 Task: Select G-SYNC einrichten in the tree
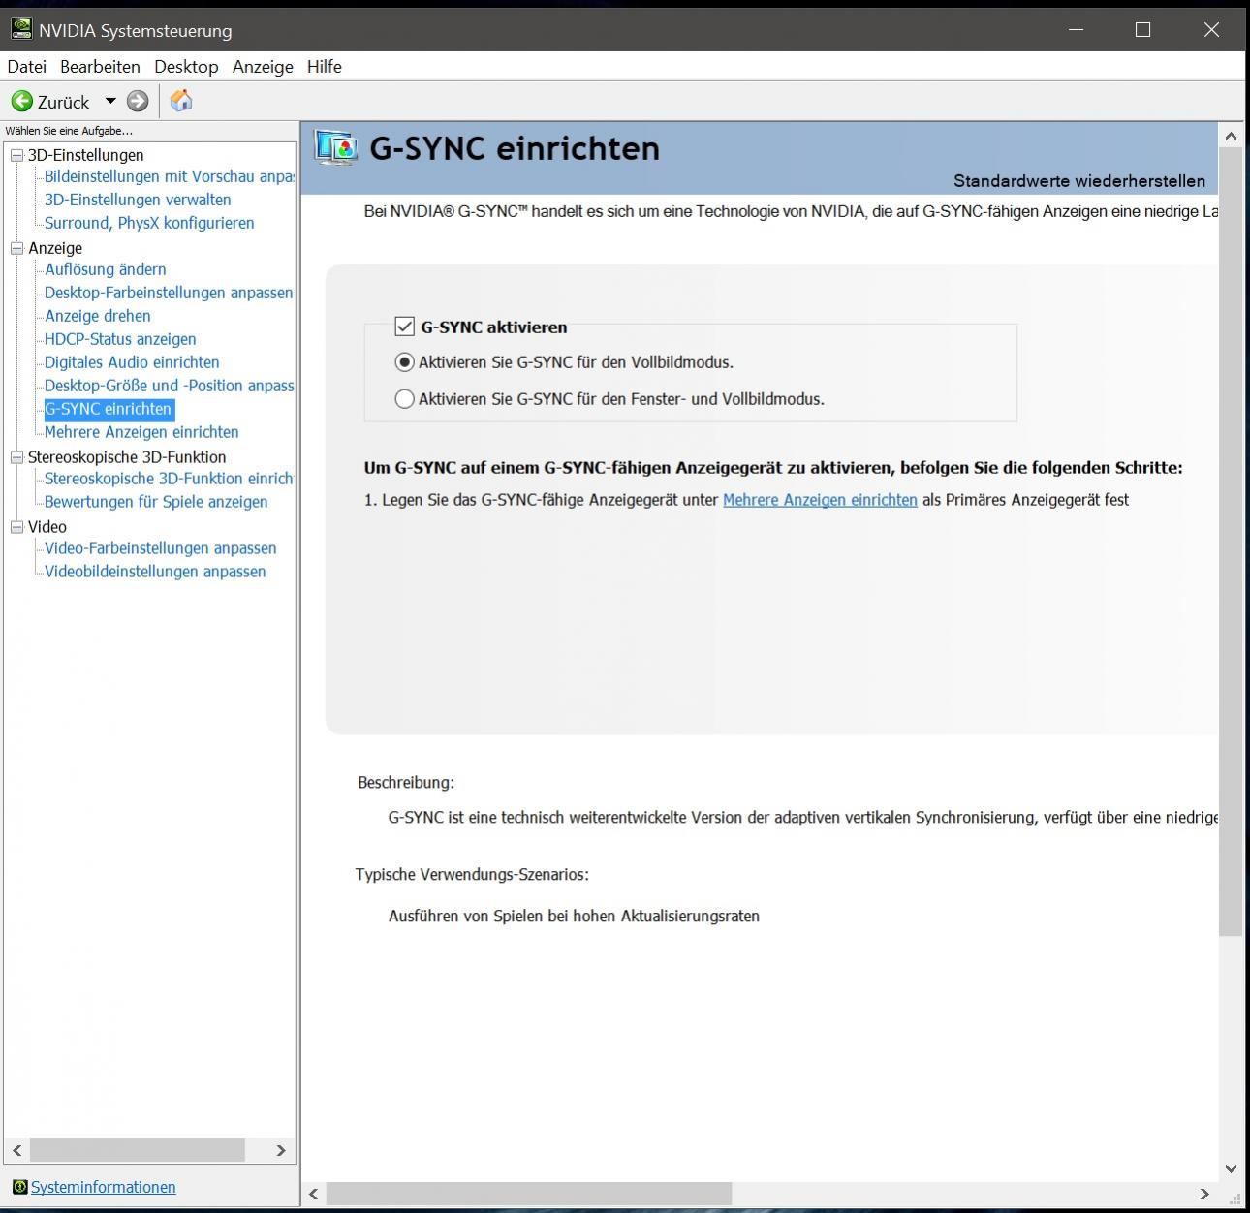pos(109,409)
